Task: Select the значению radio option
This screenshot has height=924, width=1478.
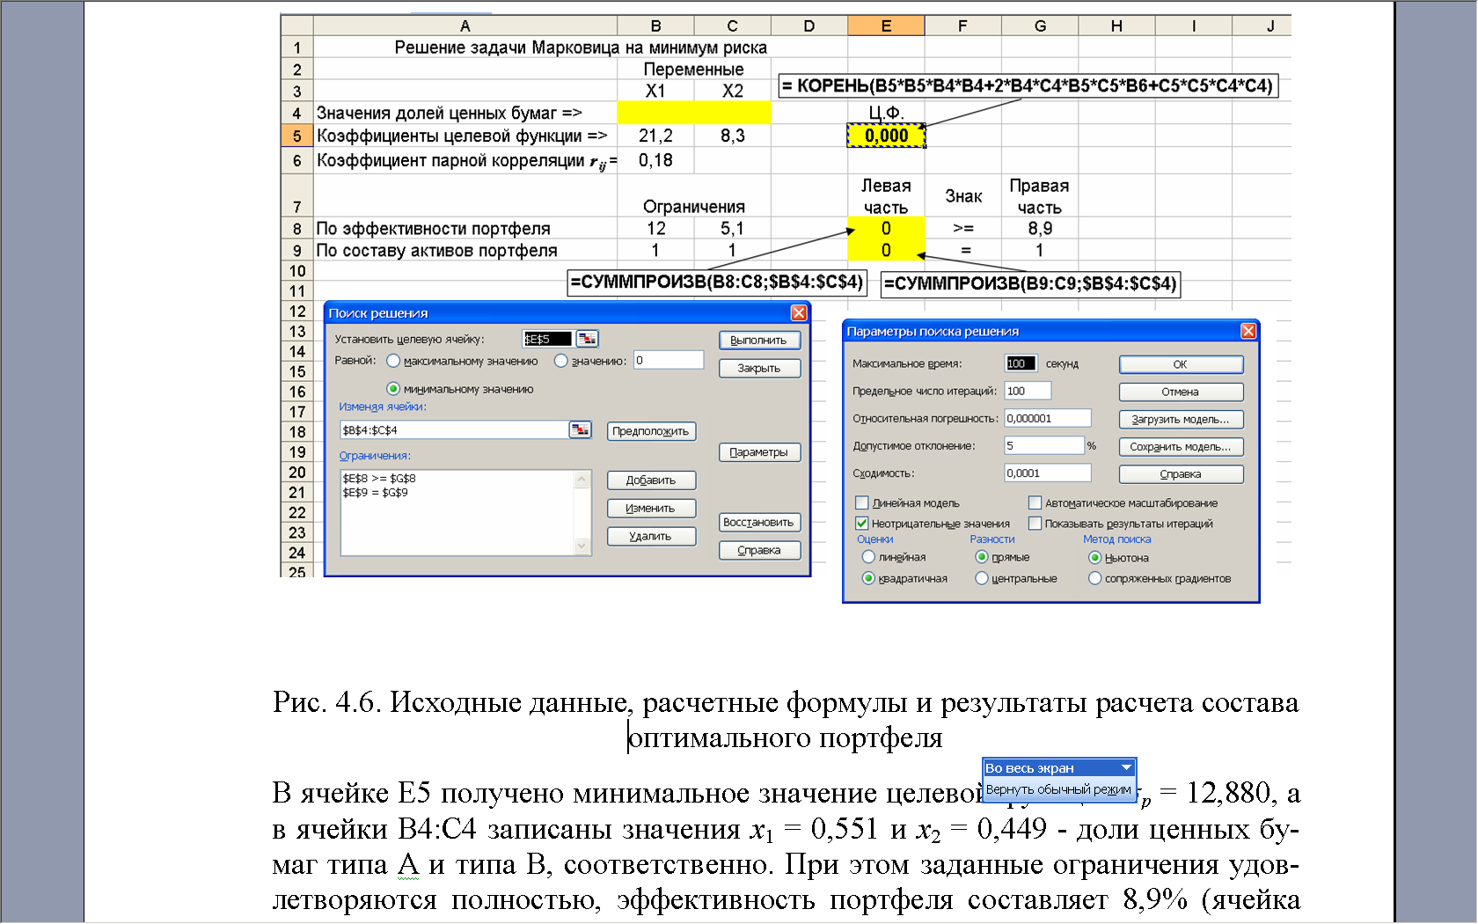Action: coord(560,361)
